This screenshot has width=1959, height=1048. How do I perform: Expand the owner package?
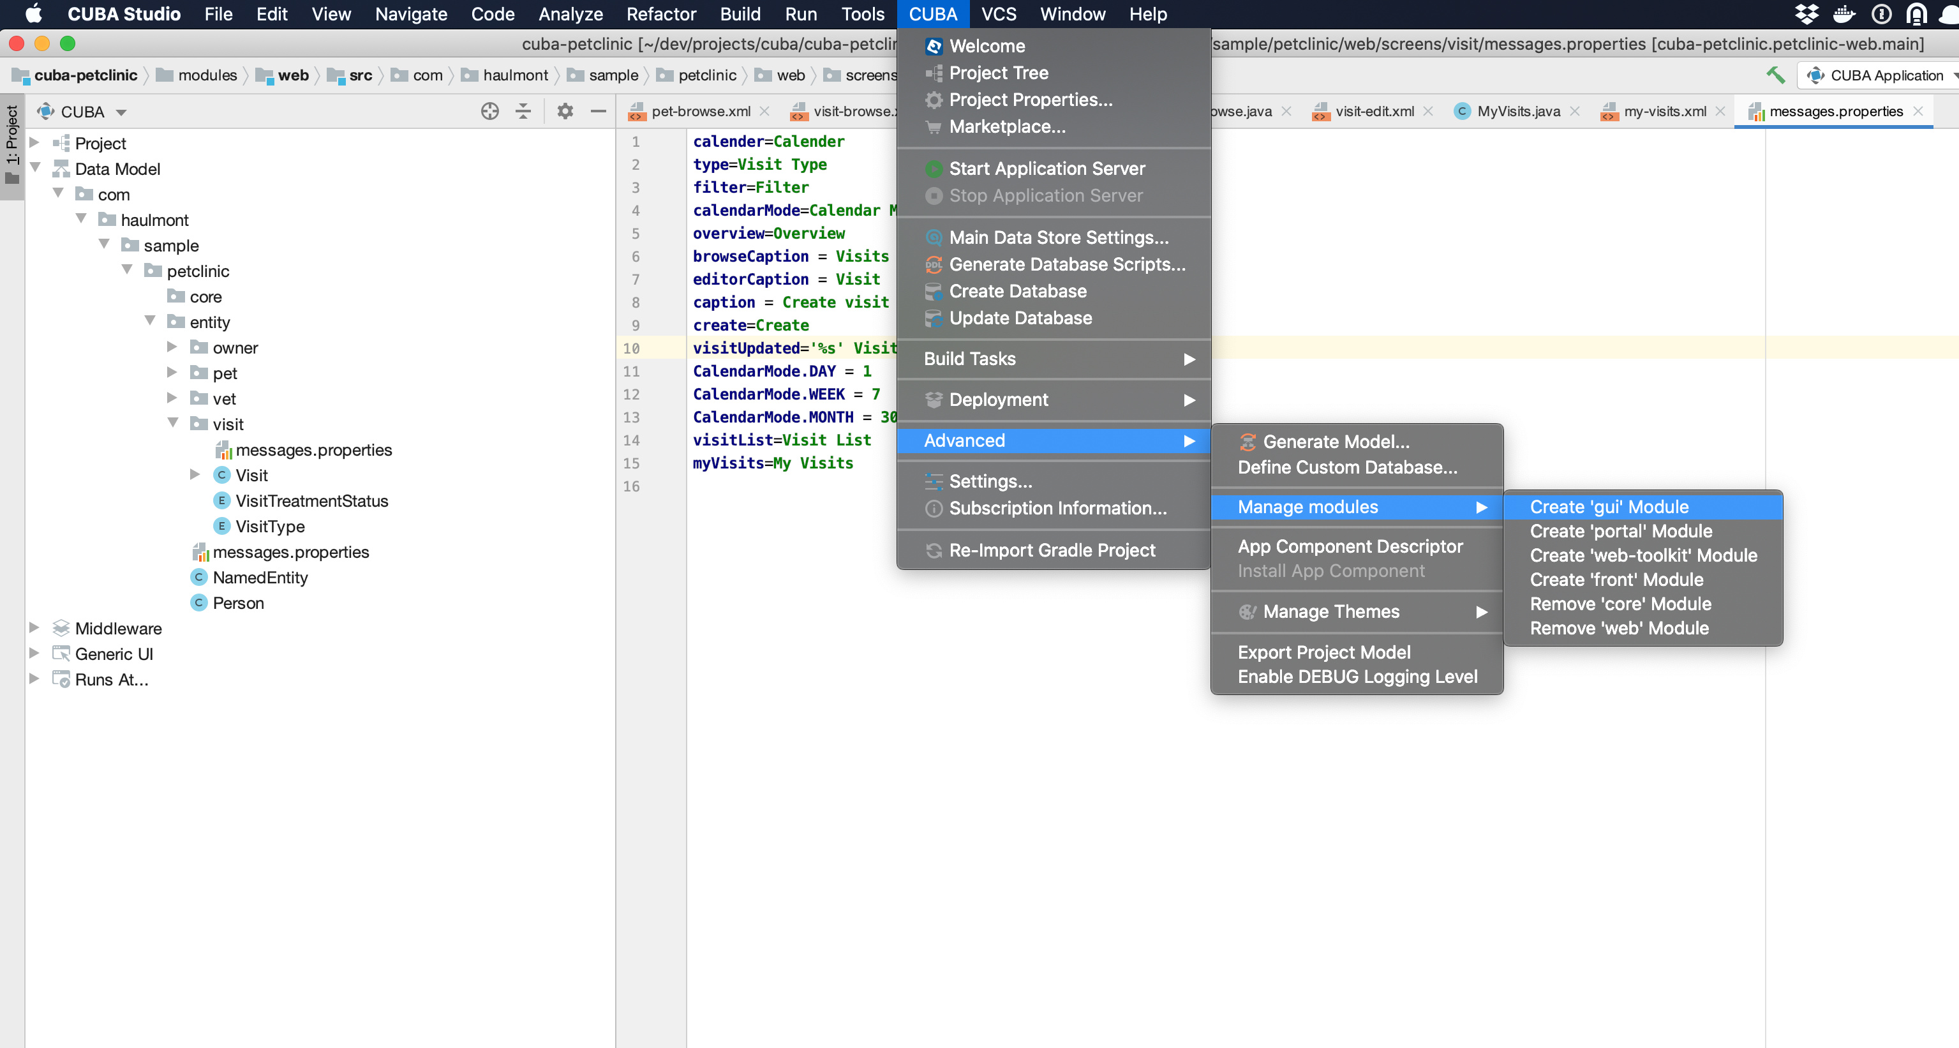click(x=173, y=348)
